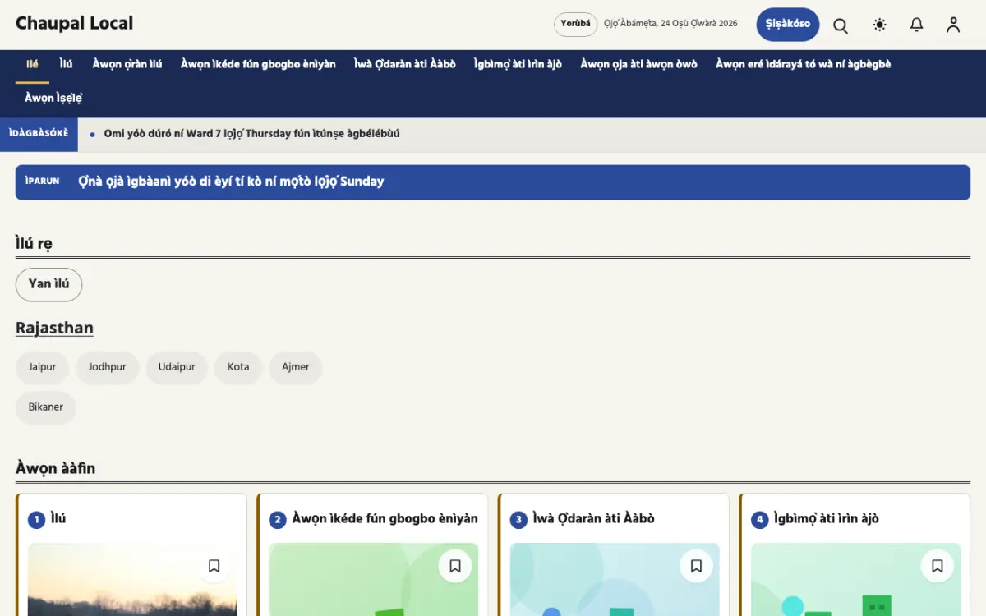
Task: Select the Jodhpur city chip
Action: click(107, 367)
